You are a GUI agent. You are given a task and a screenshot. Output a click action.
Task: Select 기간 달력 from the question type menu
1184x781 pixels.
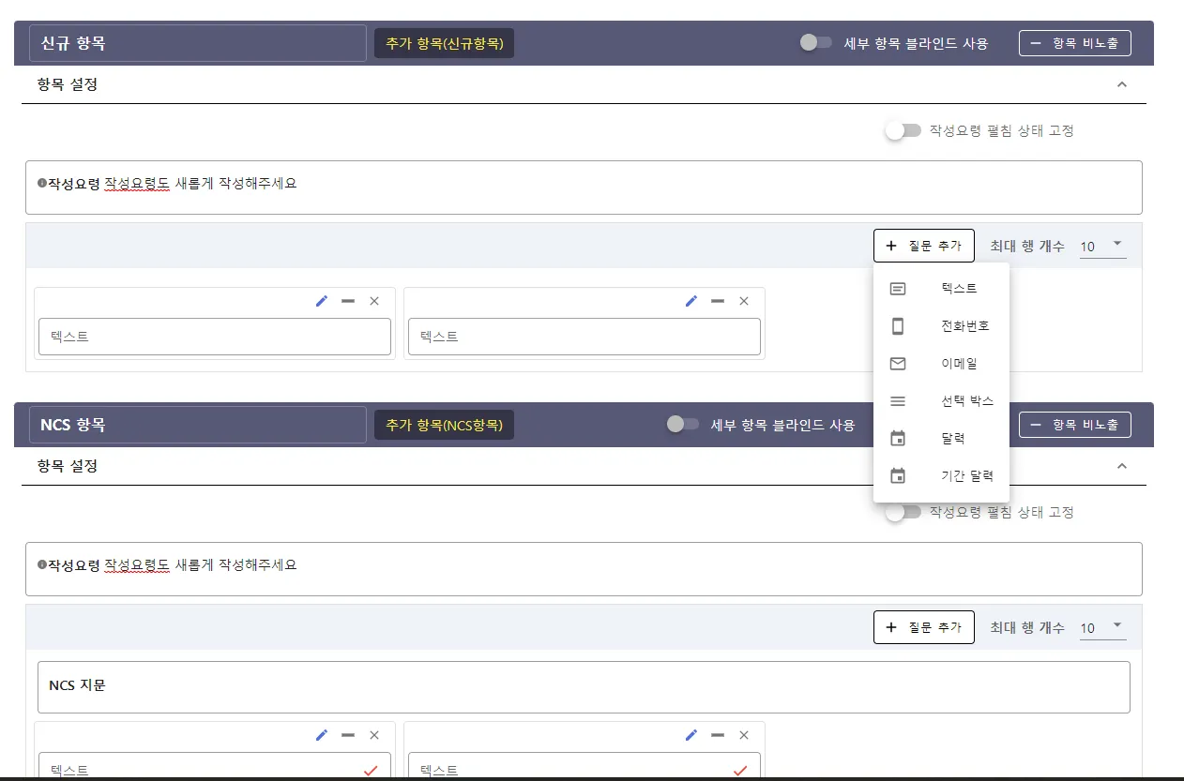(941, 475)
